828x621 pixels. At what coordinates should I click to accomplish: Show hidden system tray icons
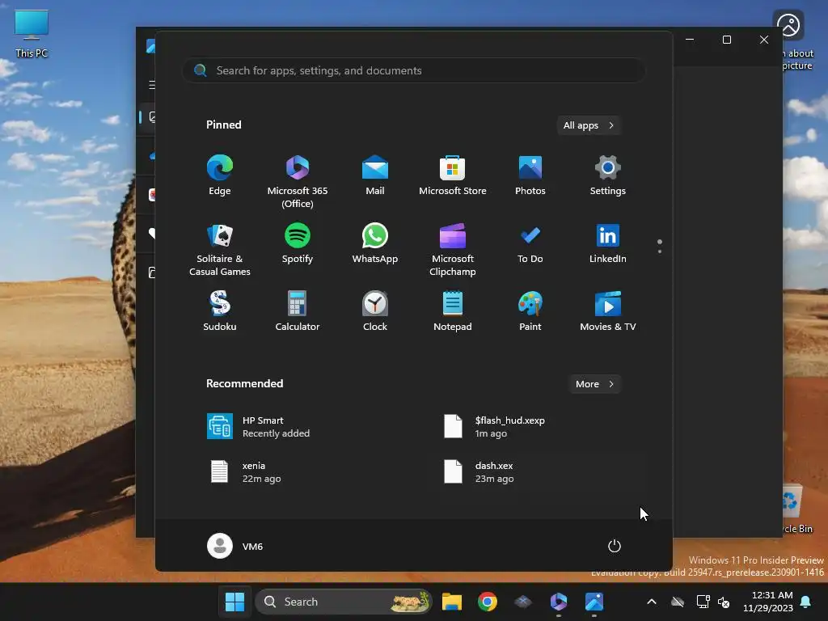tap(652, 602)
